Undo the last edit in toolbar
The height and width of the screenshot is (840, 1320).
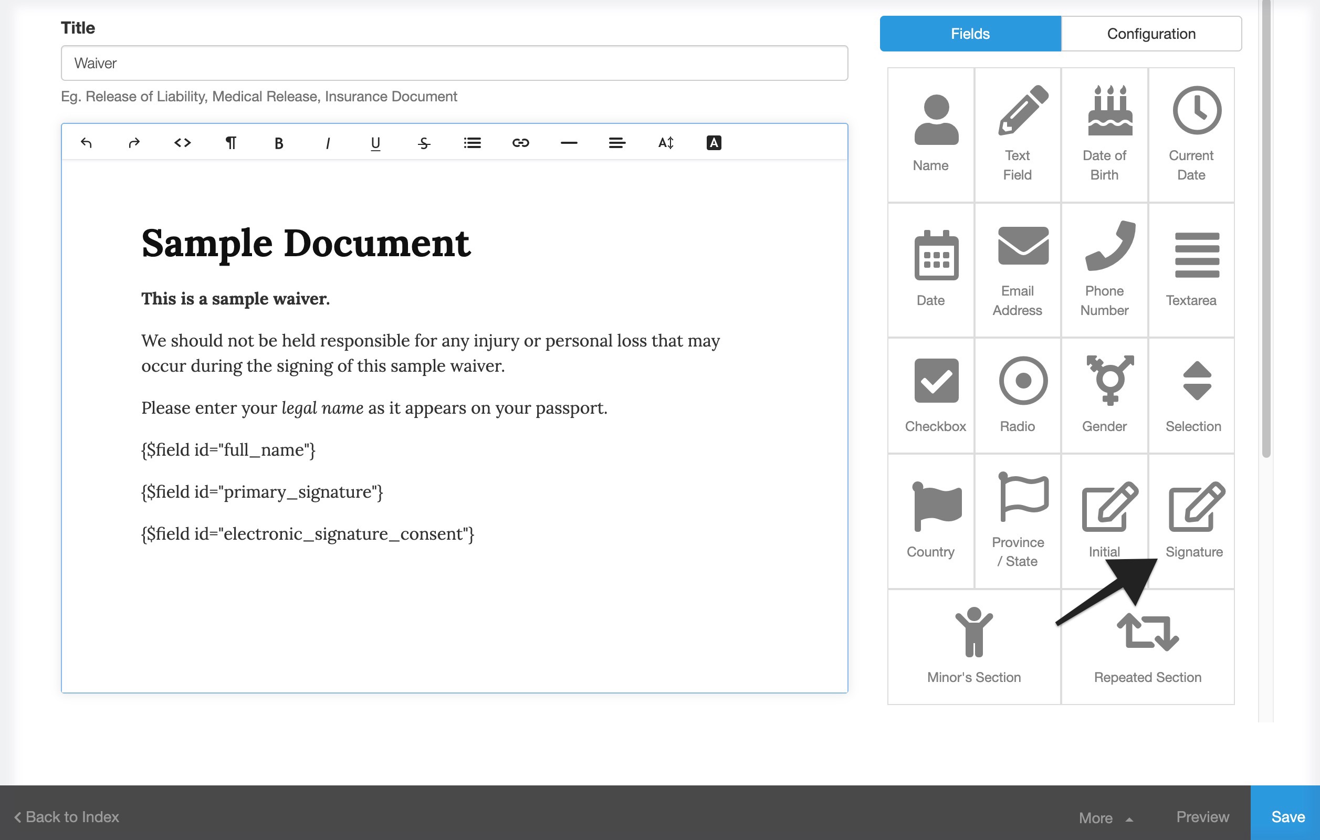pos(86,143)
